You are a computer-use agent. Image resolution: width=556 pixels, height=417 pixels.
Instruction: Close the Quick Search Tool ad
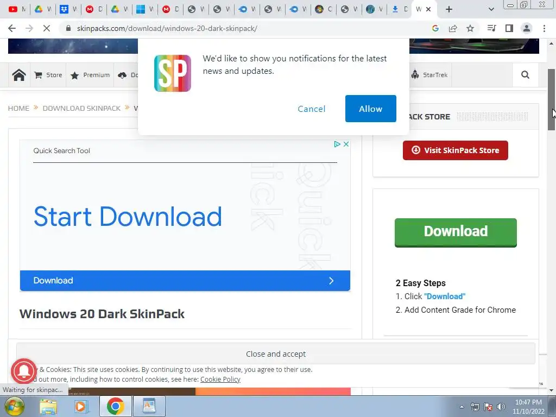[346, 144]
